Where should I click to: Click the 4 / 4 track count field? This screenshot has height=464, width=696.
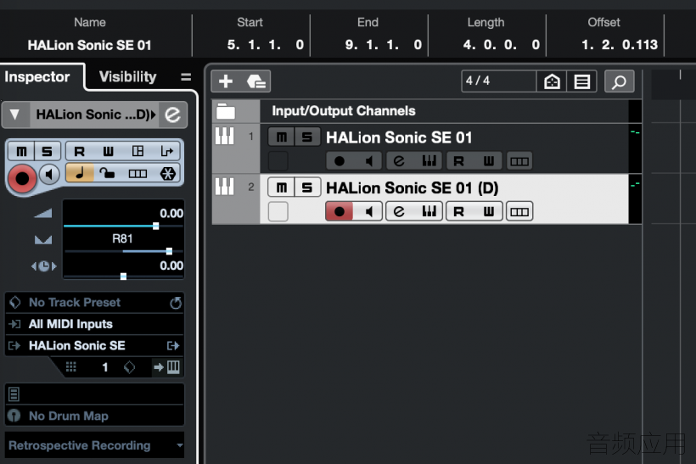pyautogui.click(x=498, y=81)
